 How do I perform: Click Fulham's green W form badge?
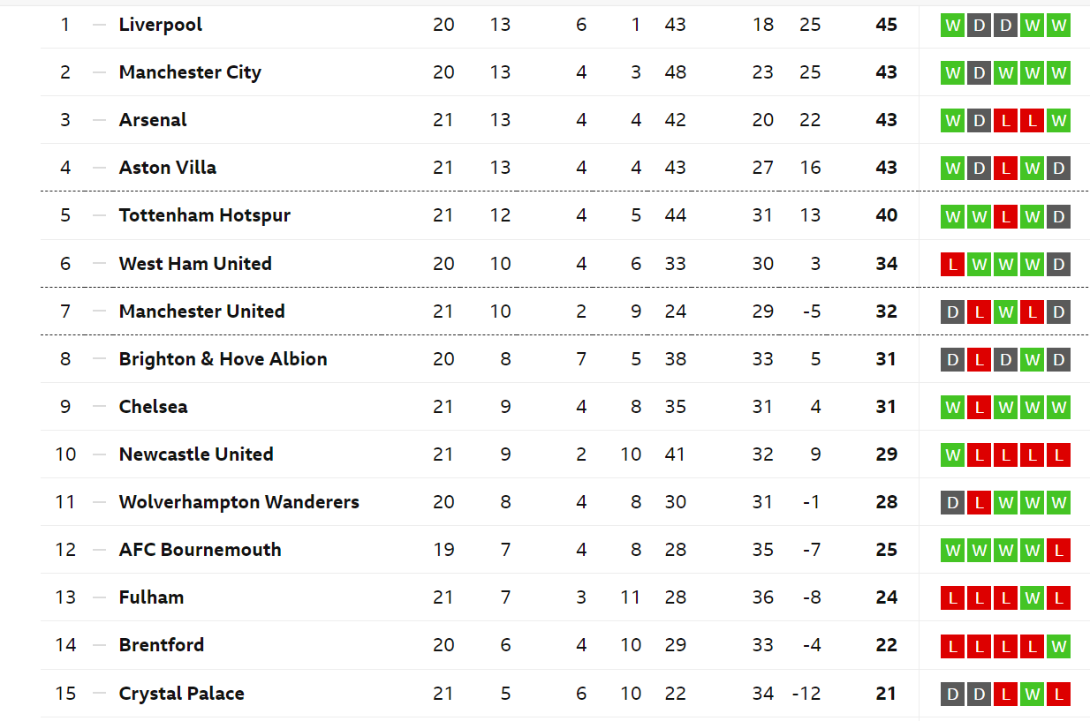click(1032, 598)
